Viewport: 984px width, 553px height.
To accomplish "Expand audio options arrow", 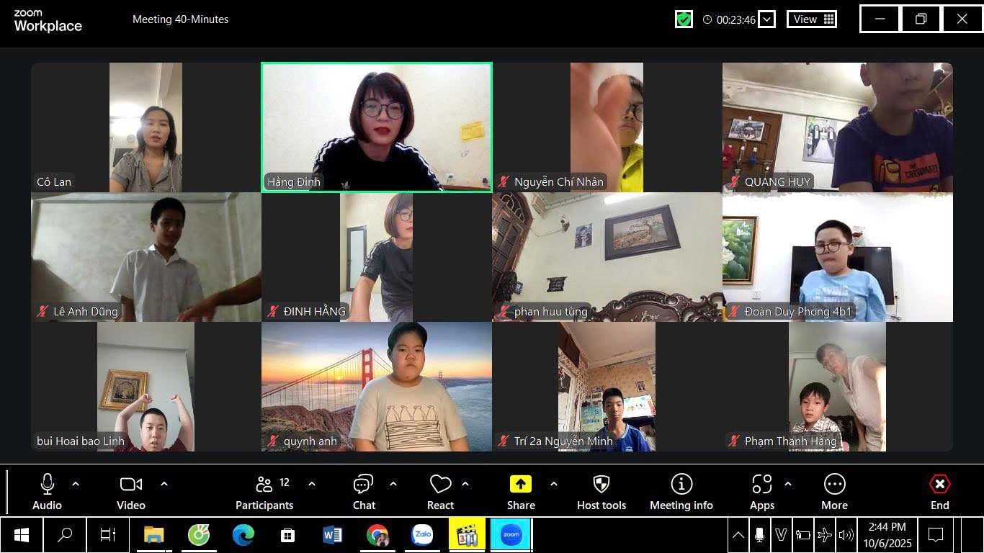I will pos(76,484).
